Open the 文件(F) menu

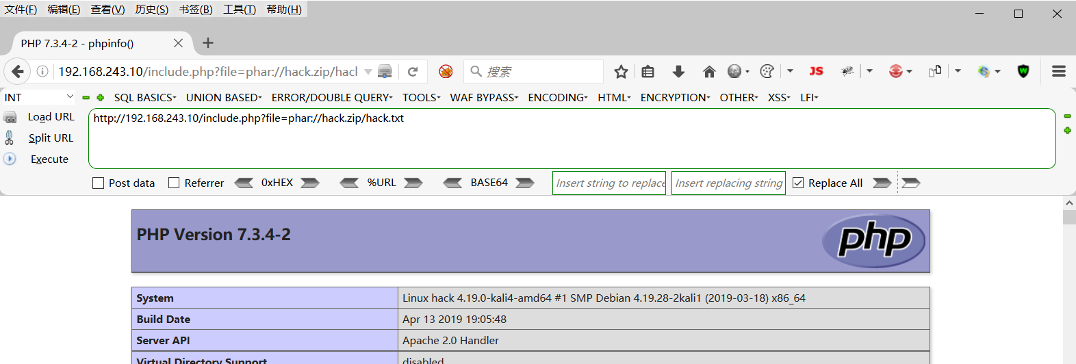coord(21,9)
